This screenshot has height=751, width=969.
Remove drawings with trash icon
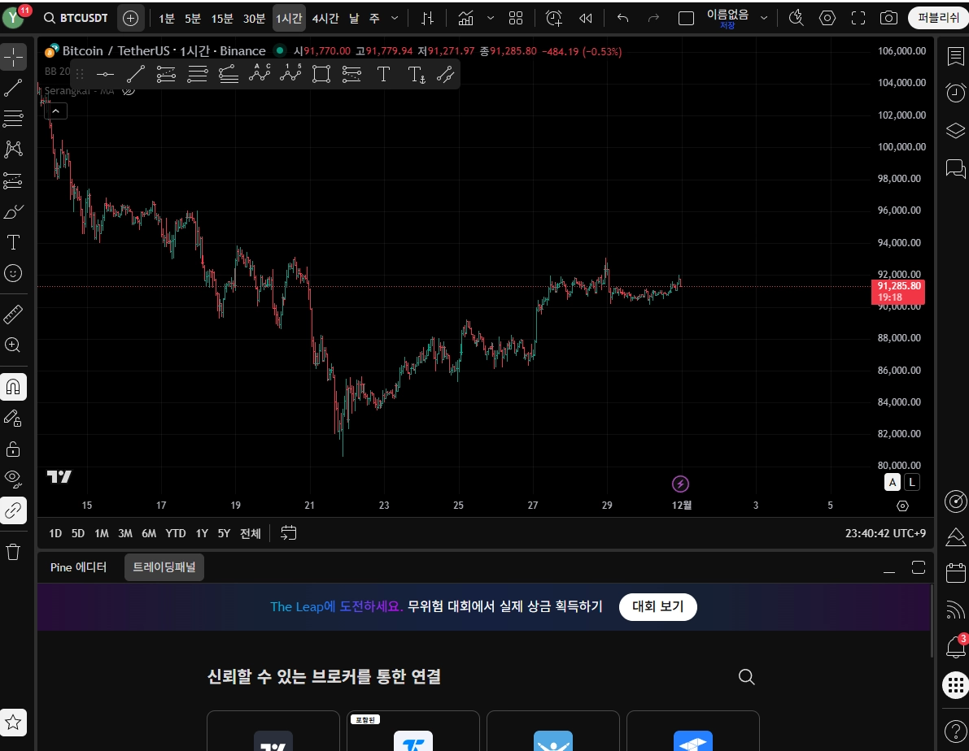click(14, 552)
